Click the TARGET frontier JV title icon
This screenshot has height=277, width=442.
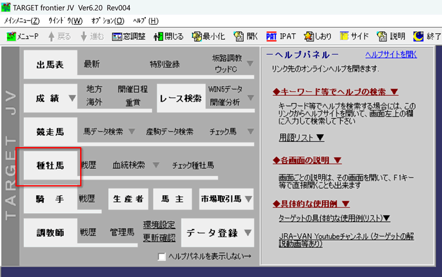6,7
